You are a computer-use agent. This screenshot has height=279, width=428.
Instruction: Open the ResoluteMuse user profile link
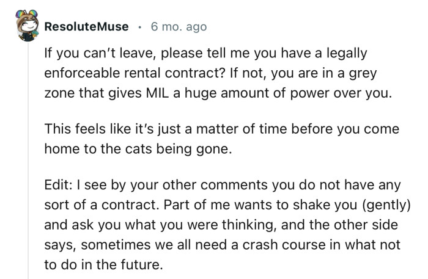coord(87,27)
